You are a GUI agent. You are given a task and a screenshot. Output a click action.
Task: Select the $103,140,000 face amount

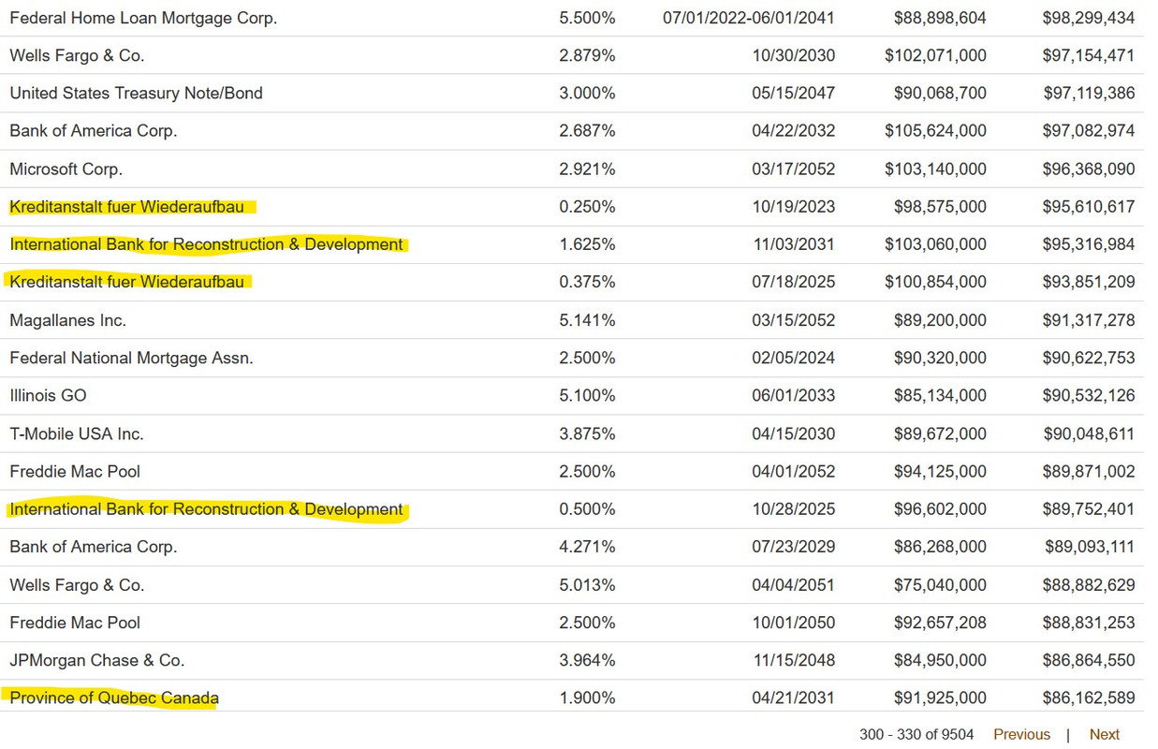pos(935,169)
